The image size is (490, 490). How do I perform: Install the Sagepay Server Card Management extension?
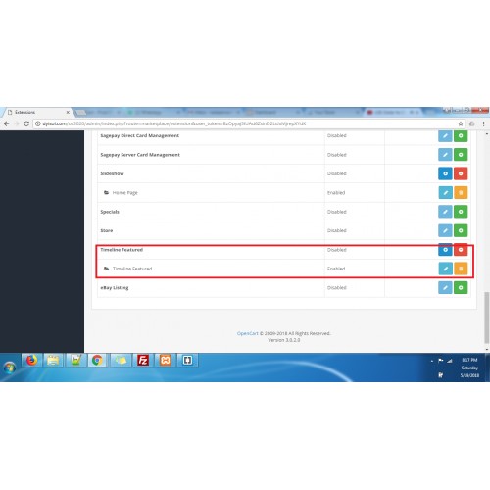coord(461,155)
